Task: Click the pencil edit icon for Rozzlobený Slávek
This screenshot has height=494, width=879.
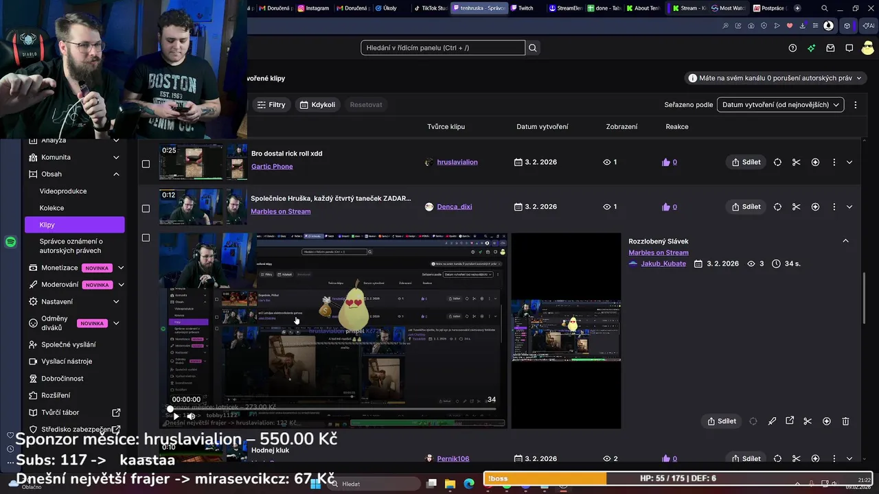Action: pos(772,421)
